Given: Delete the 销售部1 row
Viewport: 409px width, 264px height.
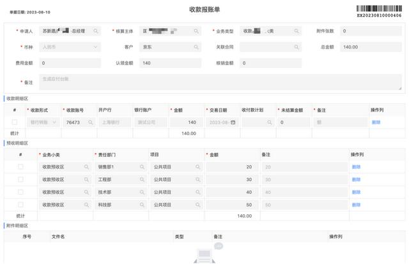Looking at the screenshot, I should click(x=356, y=167).
